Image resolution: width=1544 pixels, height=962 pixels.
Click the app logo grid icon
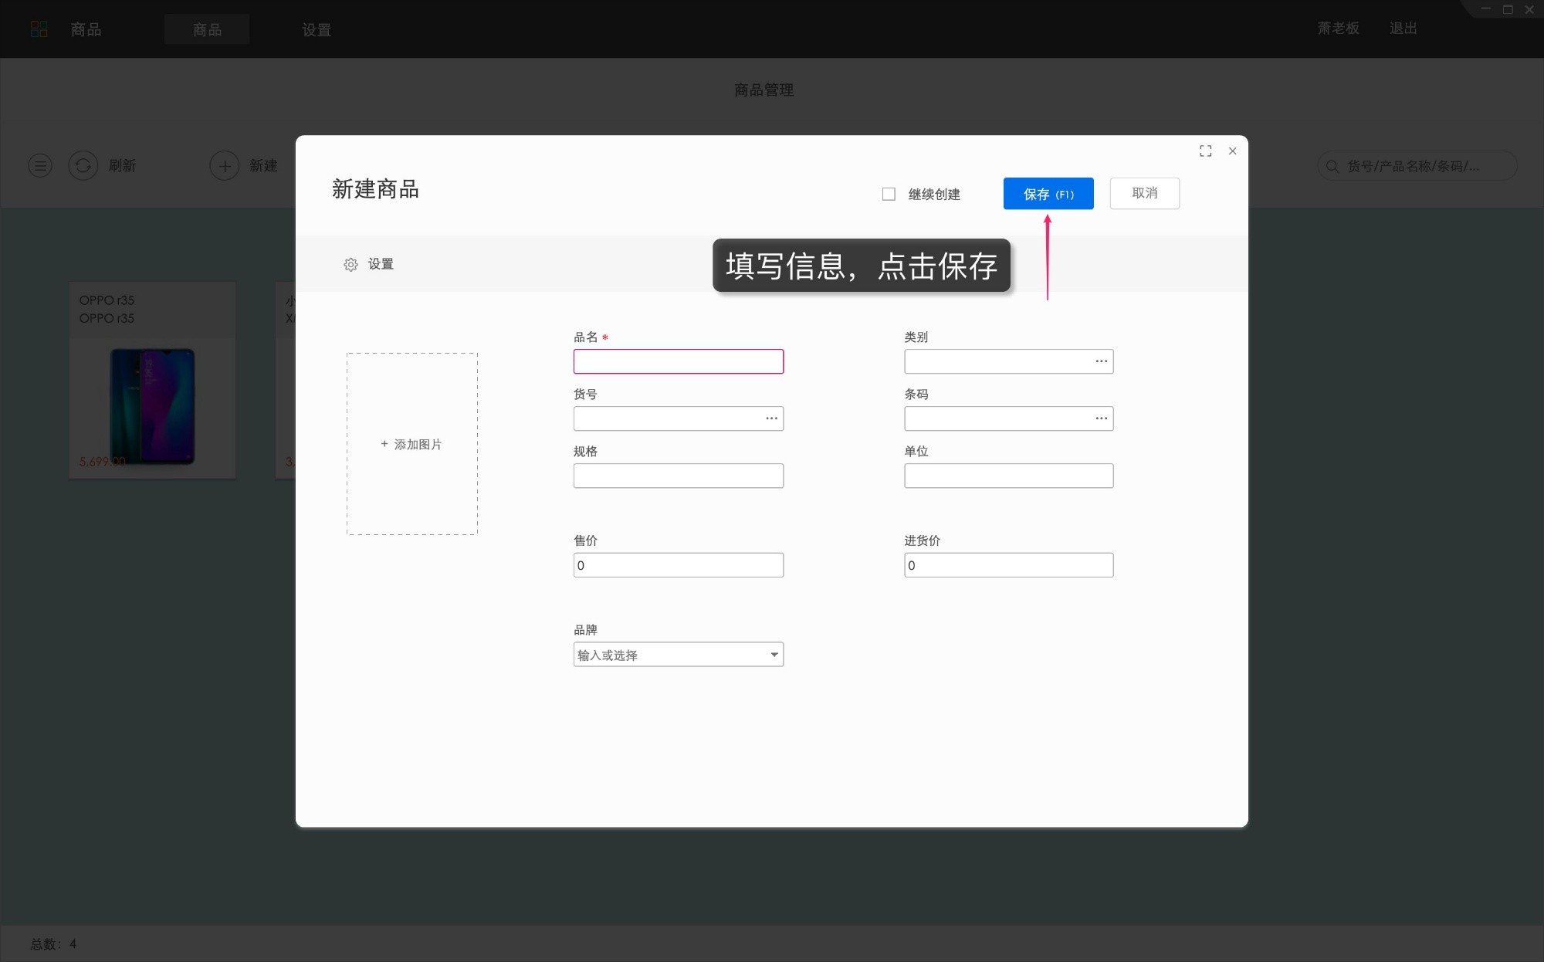(39, 29)
